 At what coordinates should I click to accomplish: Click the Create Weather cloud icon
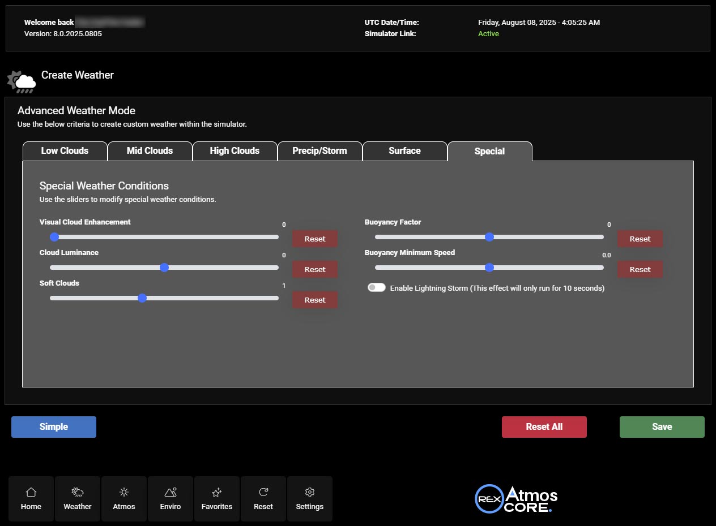pos(21,80)
